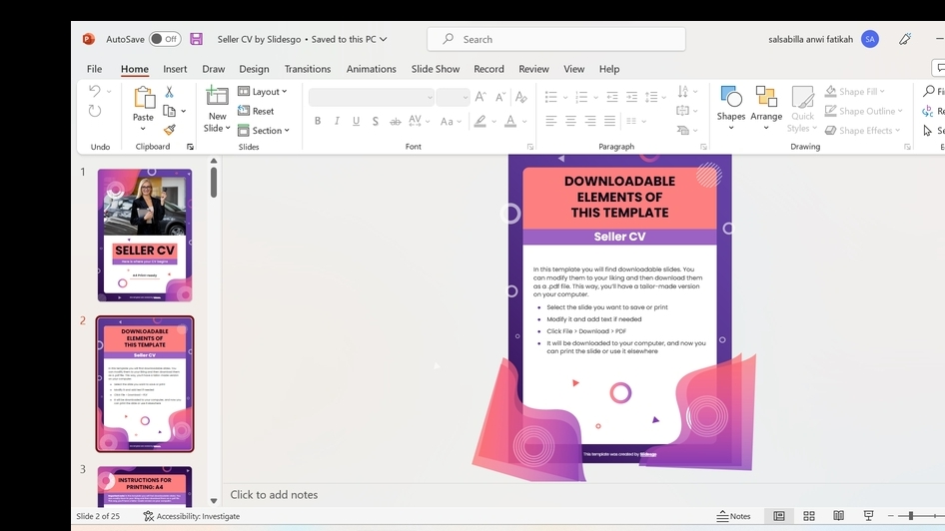The image size is (945, 531).
Task: Toggle Strikethrough formatting
Action: pyautogui.click(x=395, y=121)
